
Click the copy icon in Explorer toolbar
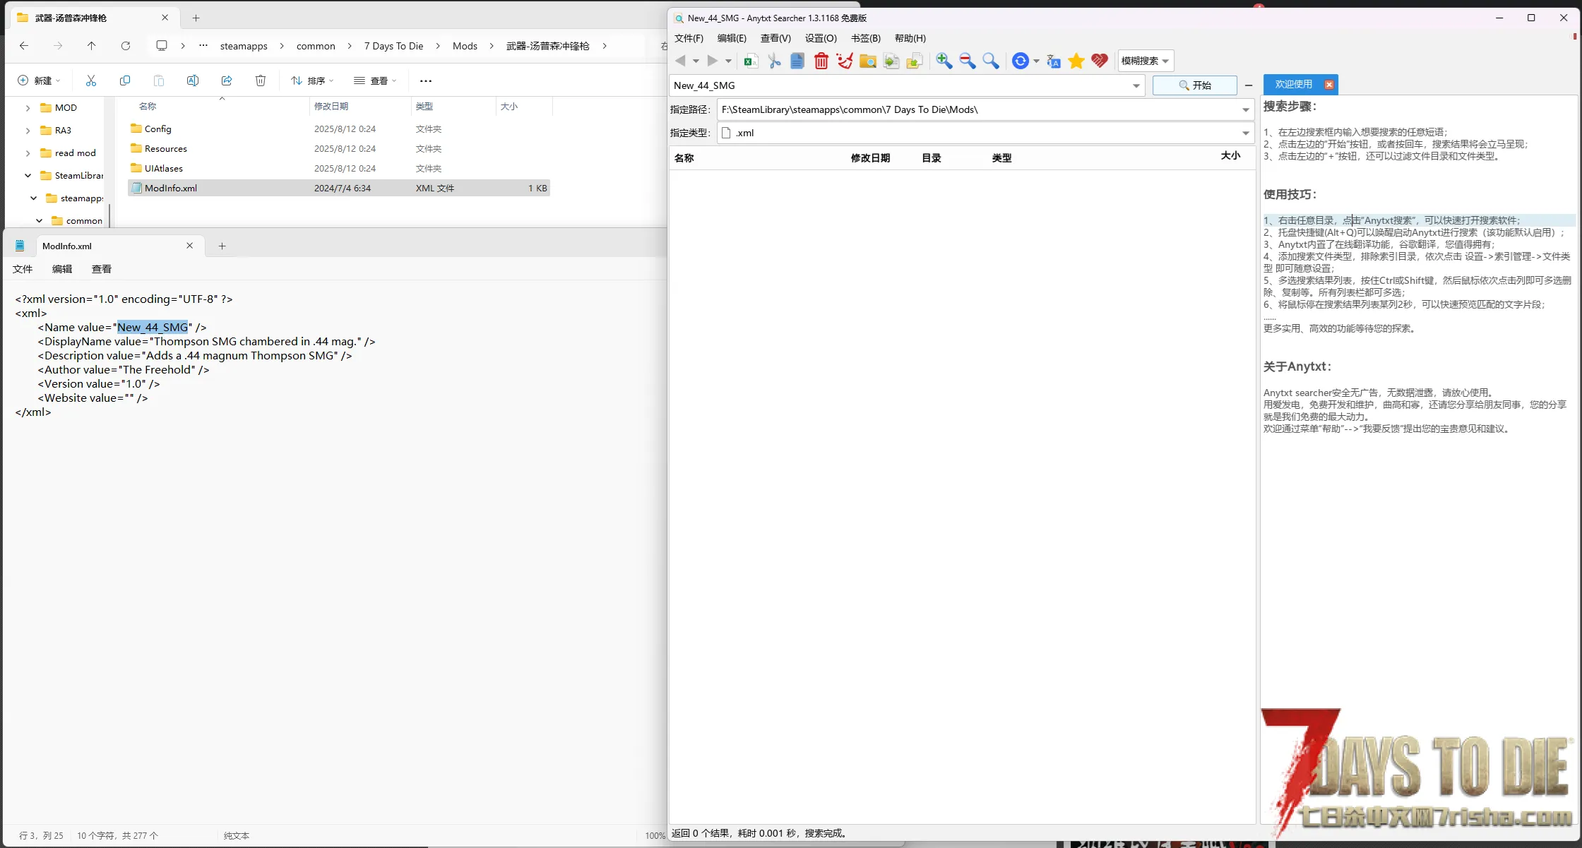coord(125,80)
